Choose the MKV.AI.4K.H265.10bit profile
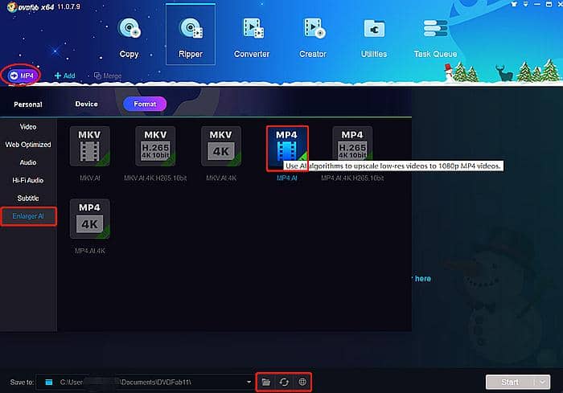Image resolution: width=563 pixels, height=393 pixels. click(x=155, y=146)
